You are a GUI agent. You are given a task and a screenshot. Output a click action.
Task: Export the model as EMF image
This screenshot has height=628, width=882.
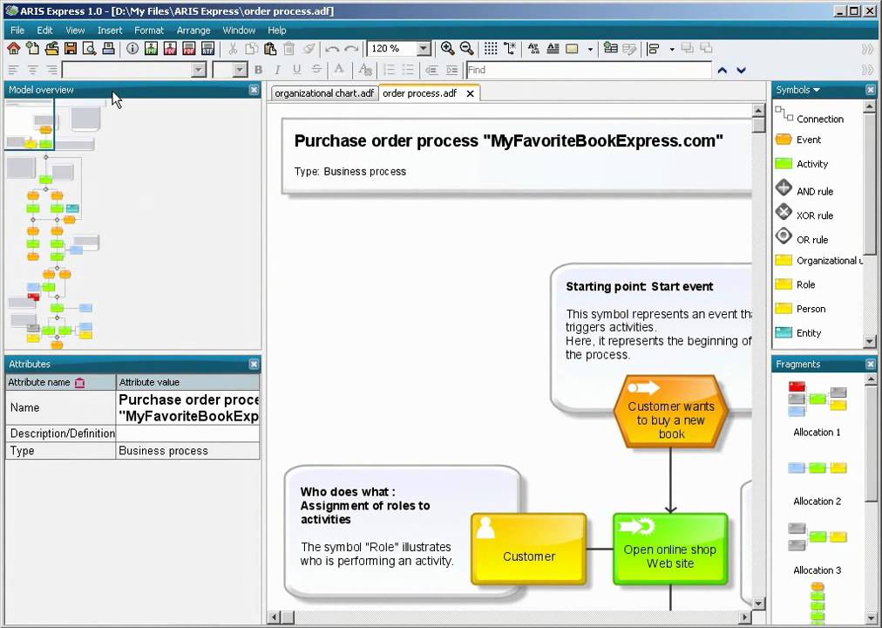click(x=151, y=48)
